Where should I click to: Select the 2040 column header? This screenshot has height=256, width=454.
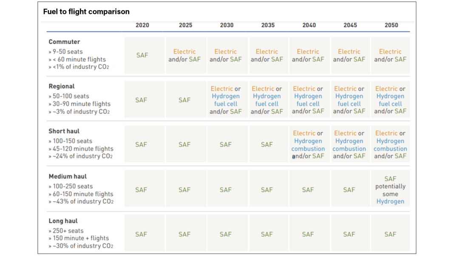point(309,25)
